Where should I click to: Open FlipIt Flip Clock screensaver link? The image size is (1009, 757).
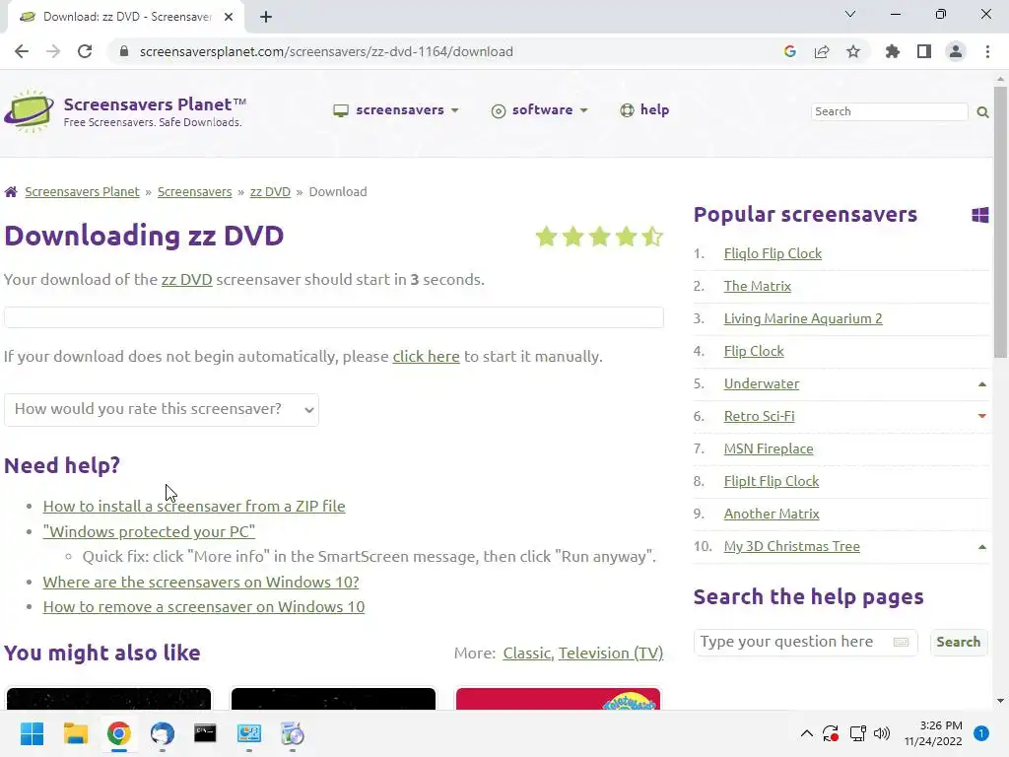pos(771,481)
